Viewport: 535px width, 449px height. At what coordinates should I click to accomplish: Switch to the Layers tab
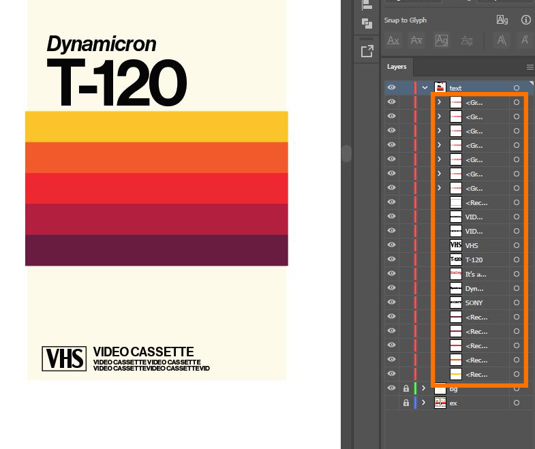tap(397, 67)
